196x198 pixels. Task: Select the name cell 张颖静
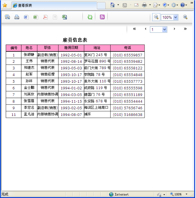29,55
